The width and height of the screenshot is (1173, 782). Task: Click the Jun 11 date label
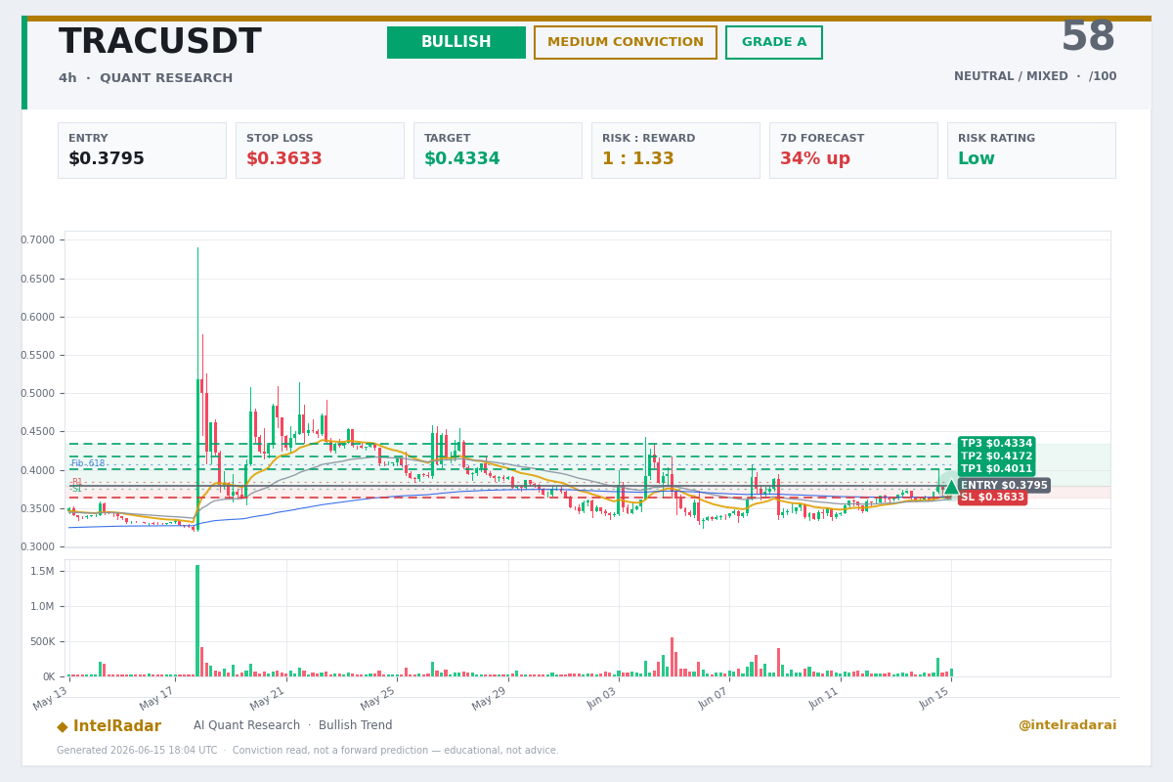824,698
